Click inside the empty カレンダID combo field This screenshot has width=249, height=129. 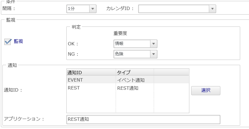click(174, 9)
